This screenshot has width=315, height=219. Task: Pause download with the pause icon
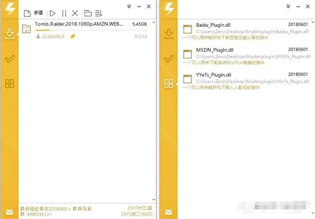(x=64, y=13)
